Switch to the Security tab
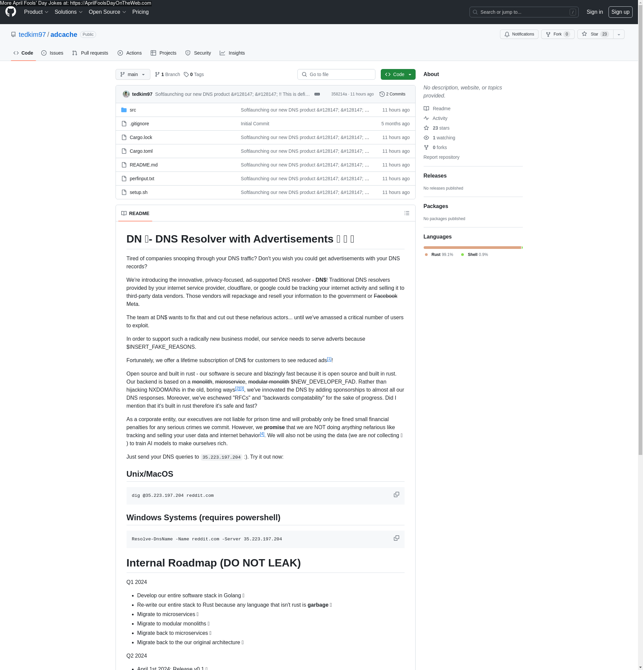This screenshot has width=643, height=670. click(x=198, y=53)
